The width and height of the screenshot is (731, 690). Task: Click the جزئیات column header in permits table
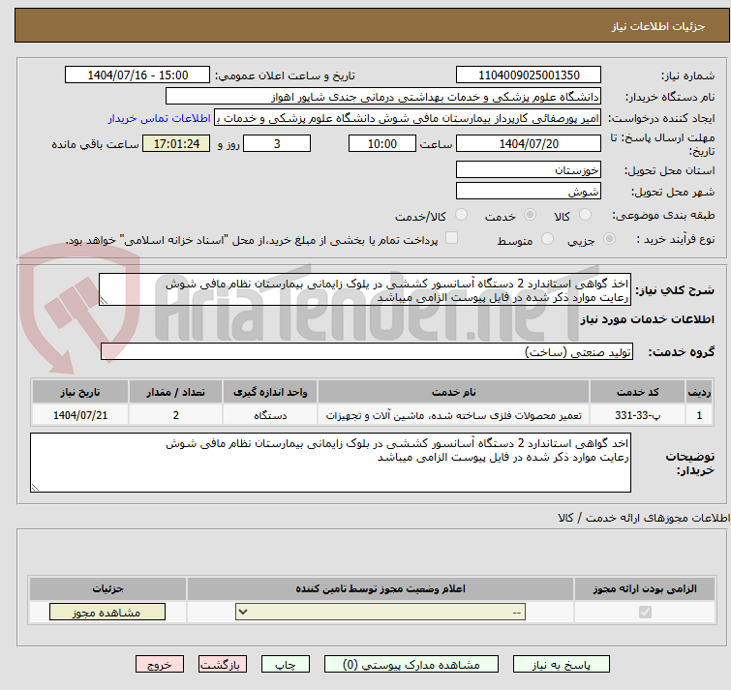(x=107, y=588)
